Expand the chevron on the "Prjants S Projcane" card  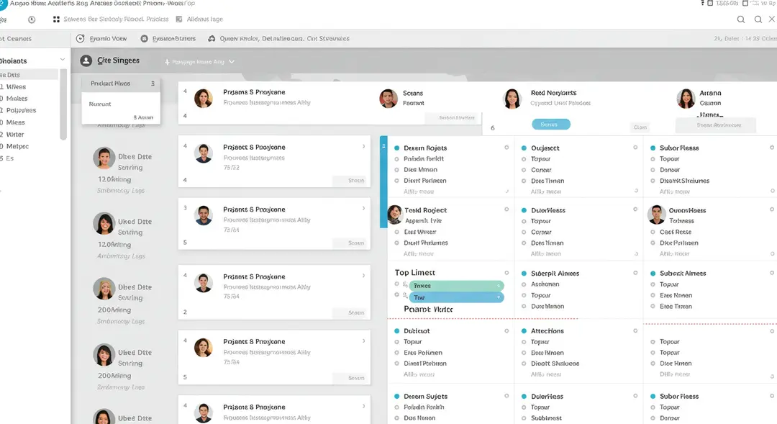(x=364, y=209)
